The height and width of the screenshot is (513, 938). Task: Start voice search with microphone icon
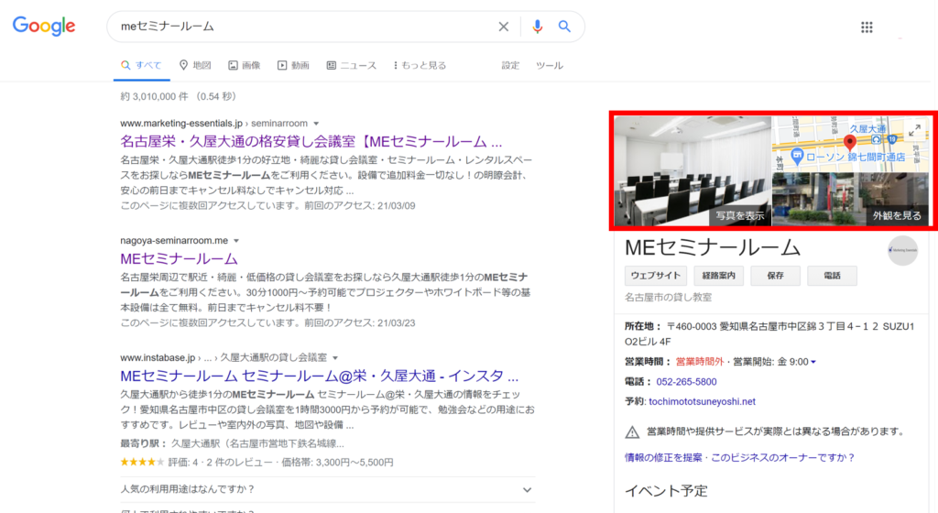[x=537, y=27]
